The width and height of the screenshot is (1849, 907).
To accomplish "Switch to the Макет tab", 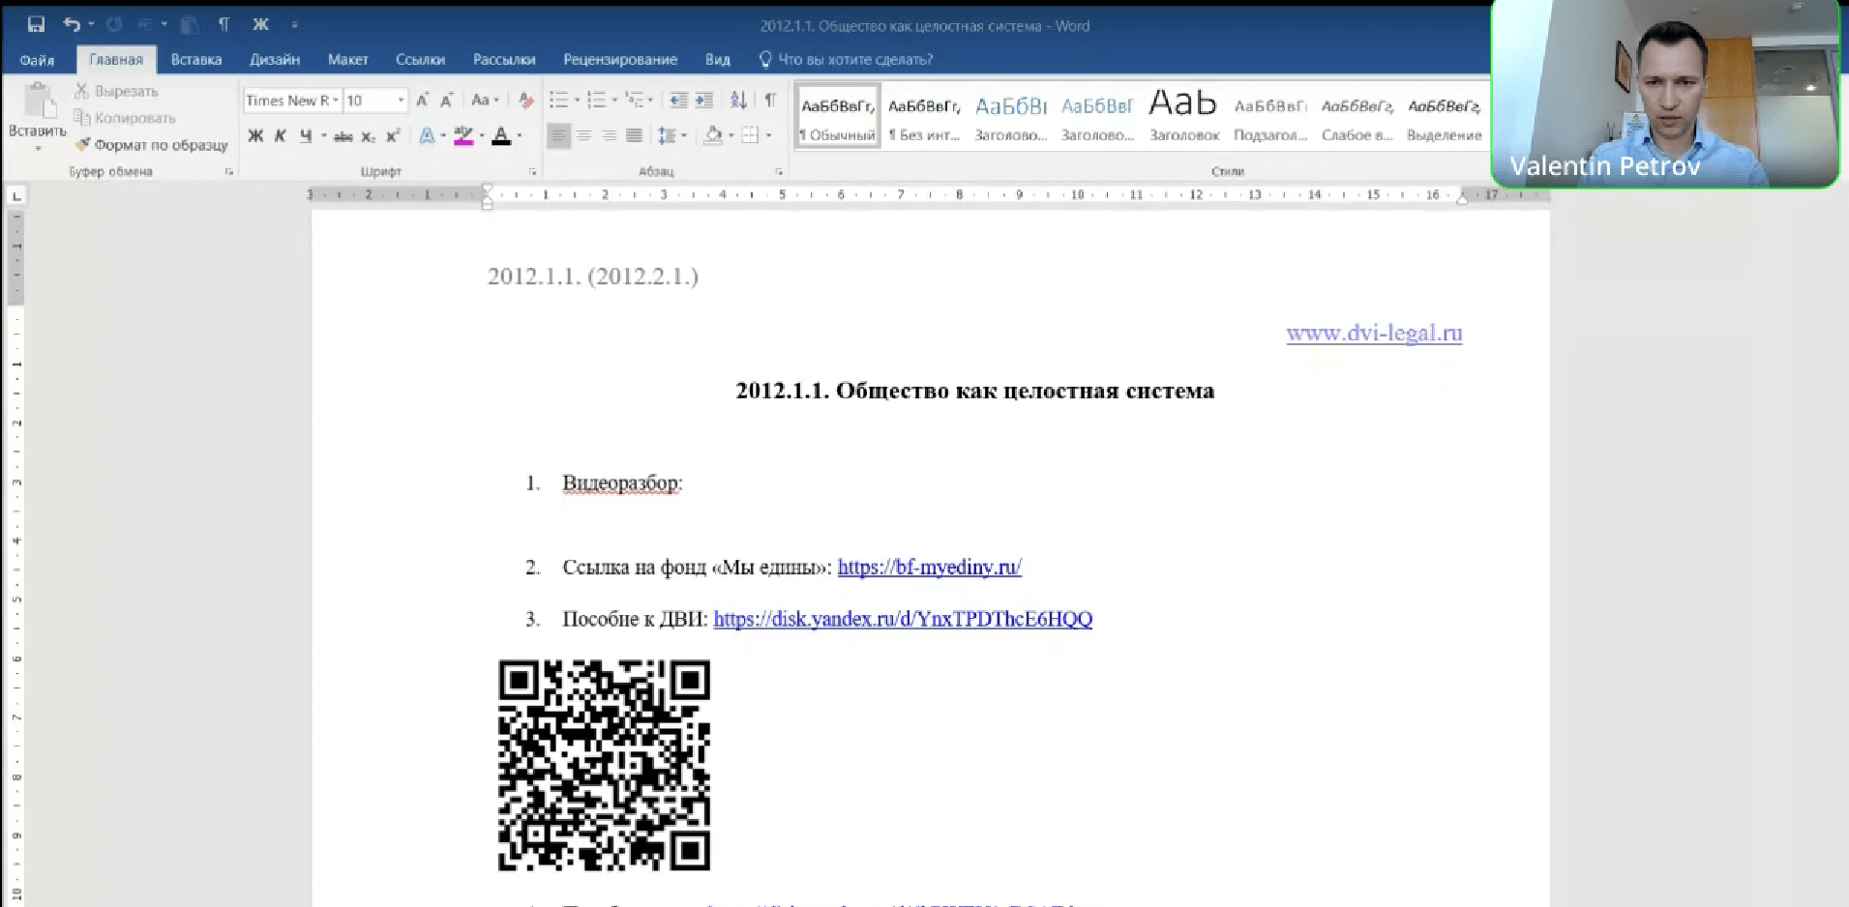I will [348, 60].
